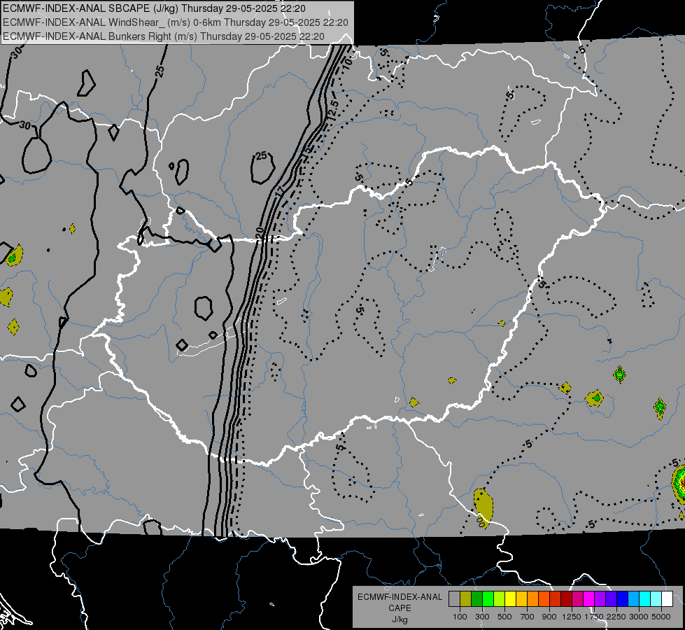Click the olive swatch in the CAPE legend
The image size is (685, 630).
pyautogui.click(x=466, y=598)
